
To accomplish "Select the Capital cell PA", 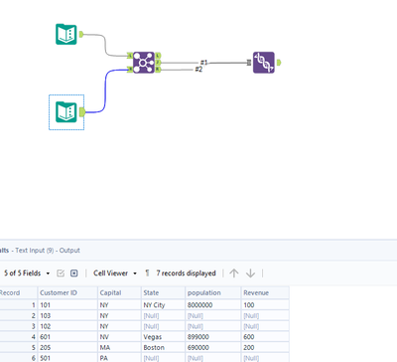I will click(119, 358).
